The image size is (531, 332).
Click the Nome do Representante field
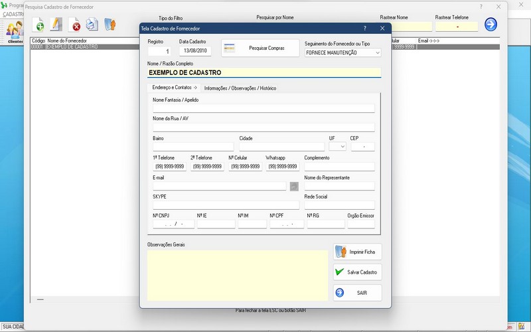click(339, 186)
